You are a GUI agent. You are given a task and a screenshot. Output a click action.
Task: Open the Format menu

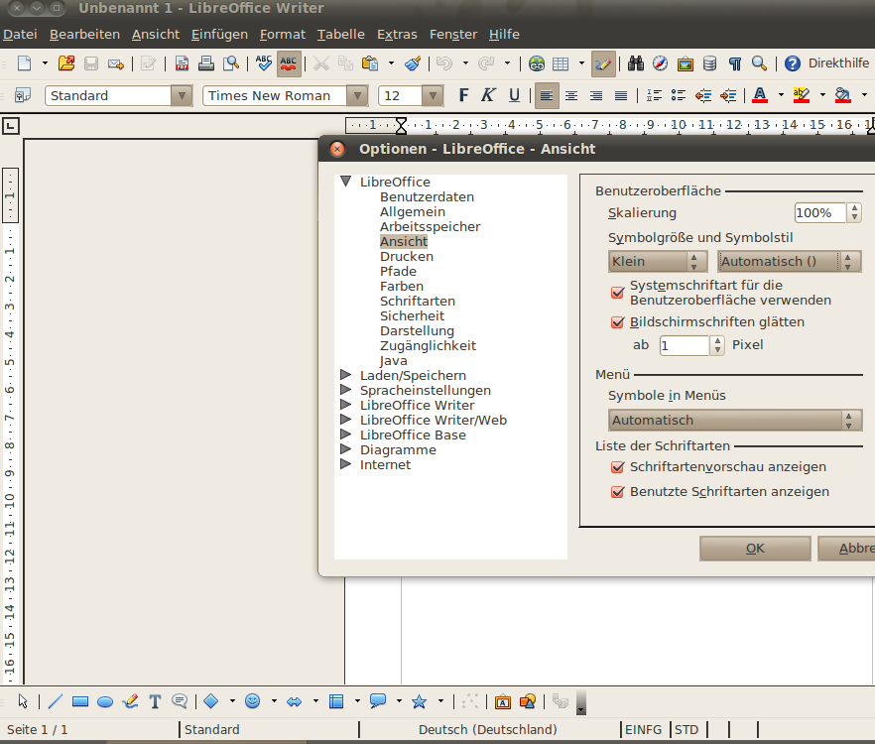(x=283, y=34)
